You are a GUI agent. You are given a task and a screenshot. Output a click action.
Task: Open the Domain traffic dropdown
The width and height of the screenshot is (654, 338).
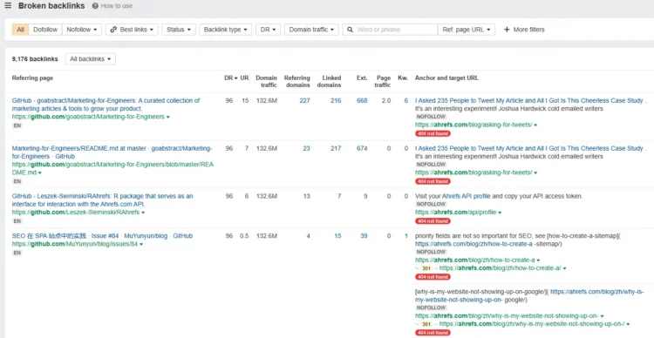[311, 30]
